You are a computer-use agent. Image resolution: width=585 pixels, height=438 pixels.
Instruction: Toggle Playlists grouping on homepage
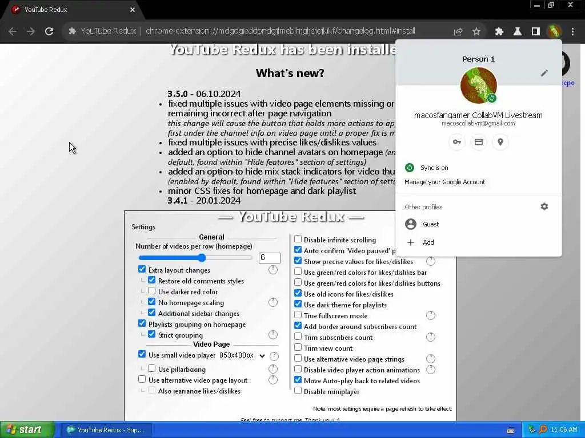pyautogui.click(x=142, y=323)
